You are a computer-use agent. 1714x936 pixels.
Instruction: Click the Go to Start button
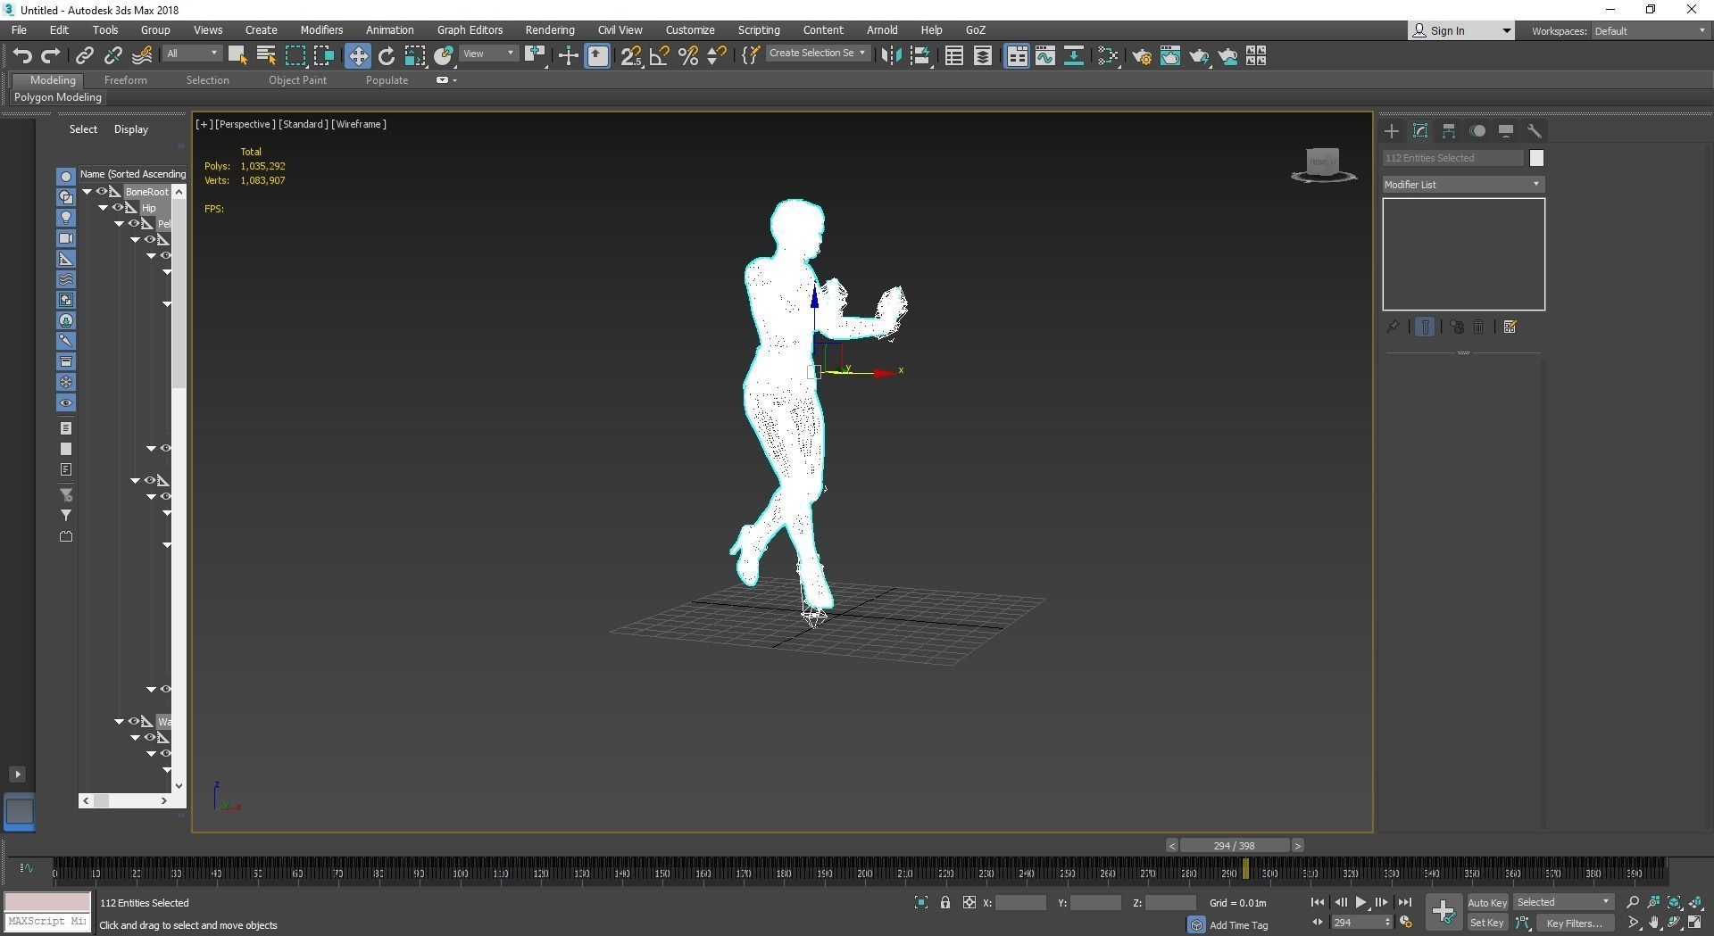point(1318,903)
